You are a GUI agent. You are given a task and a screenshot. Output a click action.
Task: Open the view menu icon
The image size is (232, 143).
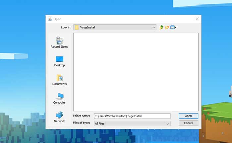tap(173, 27)
